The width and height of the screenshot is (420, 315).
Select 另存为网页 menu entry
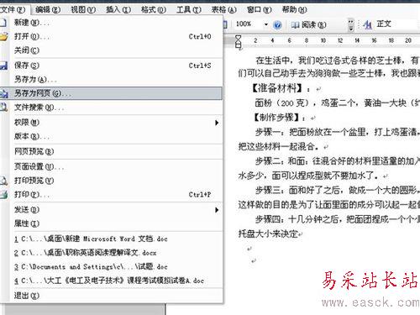point(112,93)
